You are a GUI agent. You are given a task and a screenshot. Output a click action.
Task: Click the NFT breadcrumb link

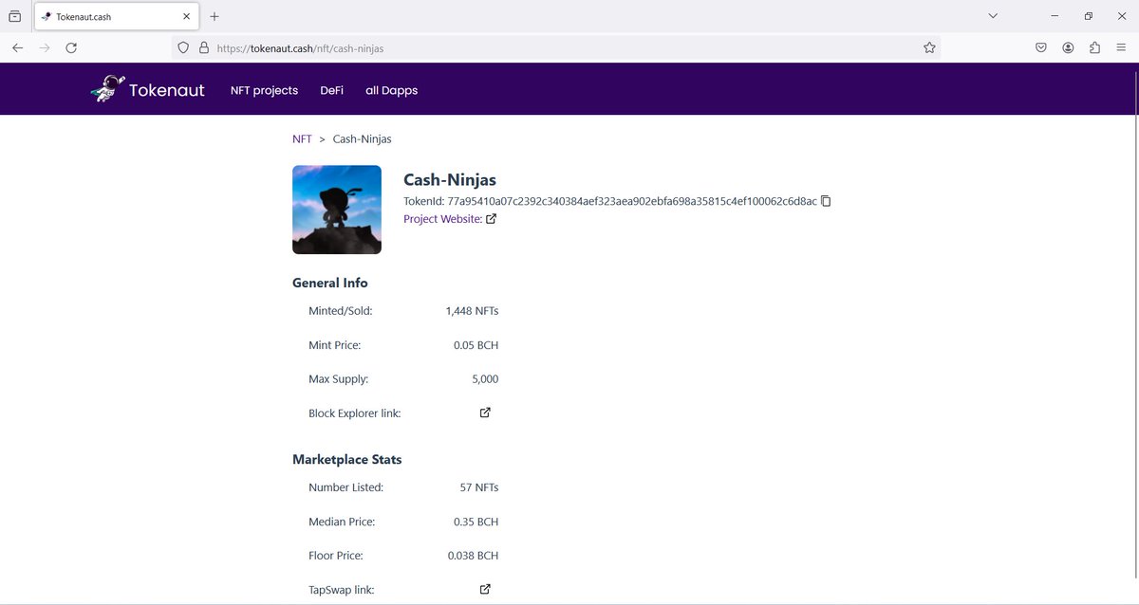302,138
